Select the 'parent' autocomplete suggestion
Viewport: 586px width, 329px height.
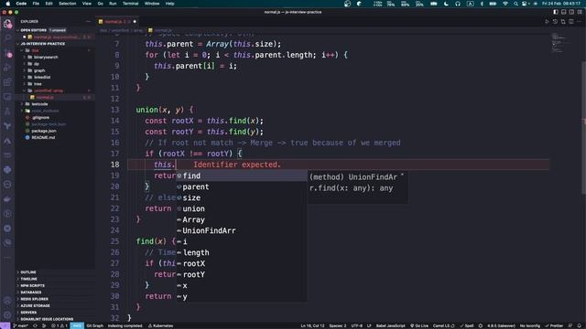(242, 186)
